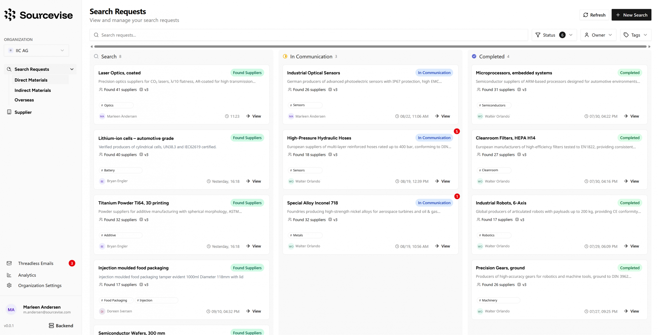Open the Analytics chart icon

pos(9,275)
